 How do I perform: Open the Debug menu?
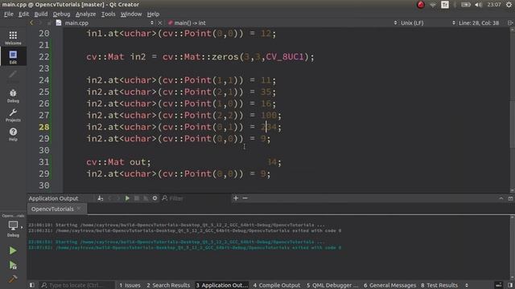tap(61, 14)
